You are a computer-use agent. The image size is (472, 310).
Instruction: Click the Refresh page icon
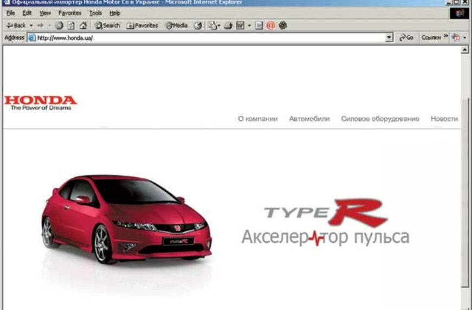pyautogui.click(x=71, y=25)
